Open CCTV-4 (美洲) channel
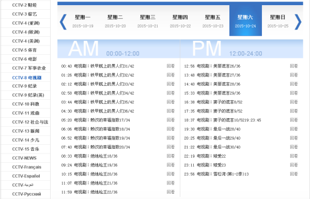This screenshot has width=310, height=199. (x=26, y=41)
